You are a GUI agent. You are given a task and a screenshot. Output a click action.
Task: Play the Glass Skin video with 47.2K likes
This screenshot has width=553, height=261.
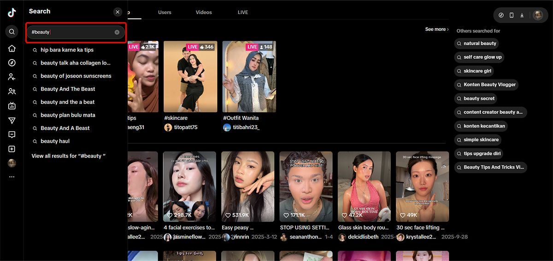pyautogui.click(x=364, y=187)
